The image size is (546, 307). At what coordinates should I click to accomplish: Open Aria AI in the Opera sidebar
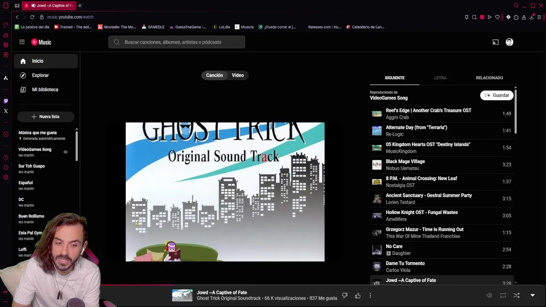click(x=6, y=78)
